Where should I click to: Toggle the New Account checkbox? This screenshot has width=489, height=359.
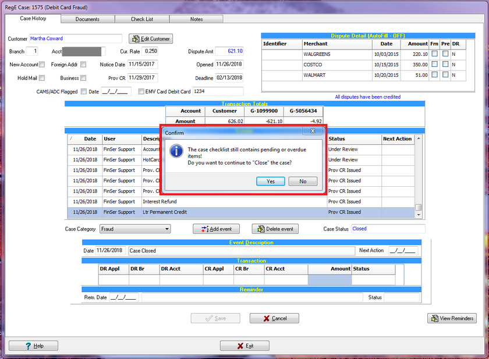[42, 65]
